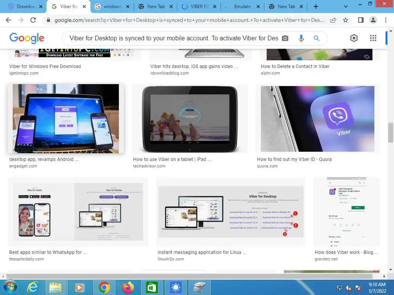Switch to first New Tab
This screenshot has width=394, height=295.
click(x=156, y=7)
